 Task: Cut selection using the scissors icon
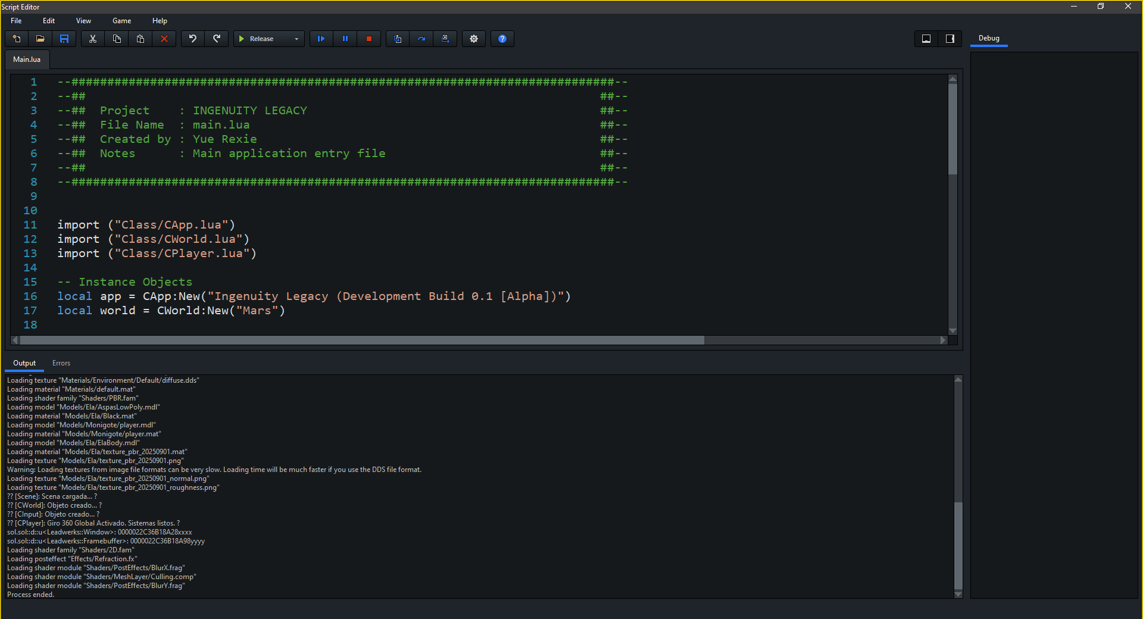point(93,39)
